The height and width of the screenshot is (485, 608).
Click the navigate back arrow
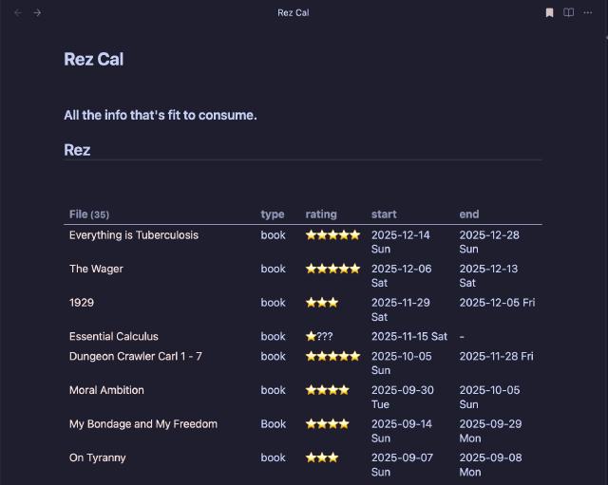[17, 12]
